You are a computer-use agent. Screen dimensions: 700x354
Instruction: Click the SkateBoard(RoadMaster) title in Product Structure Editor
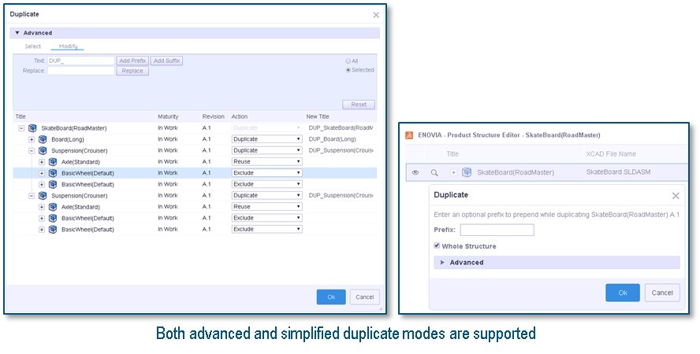(516, 173)
